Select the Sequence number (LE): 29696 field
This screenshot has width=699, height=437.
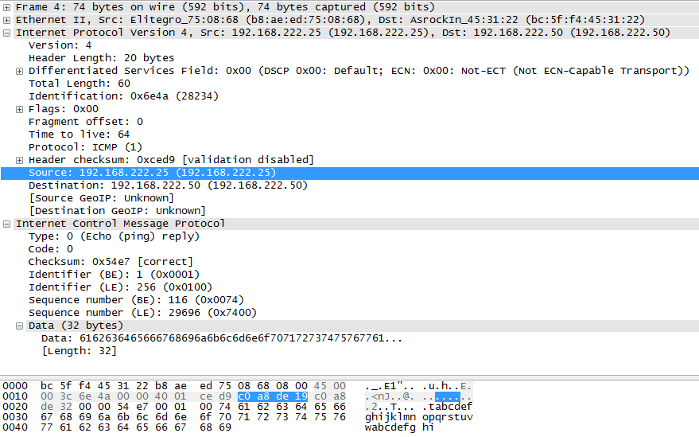point(142,313)
